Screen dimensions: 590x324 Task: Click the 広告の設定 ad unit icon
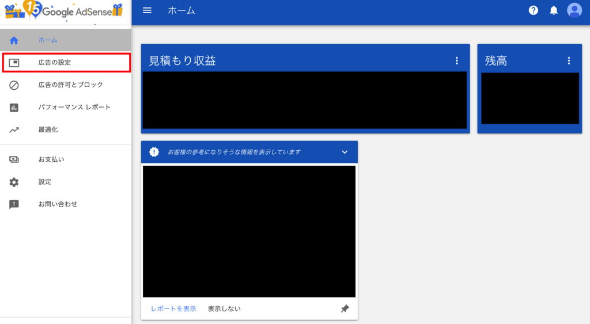(x=14, y=62)
